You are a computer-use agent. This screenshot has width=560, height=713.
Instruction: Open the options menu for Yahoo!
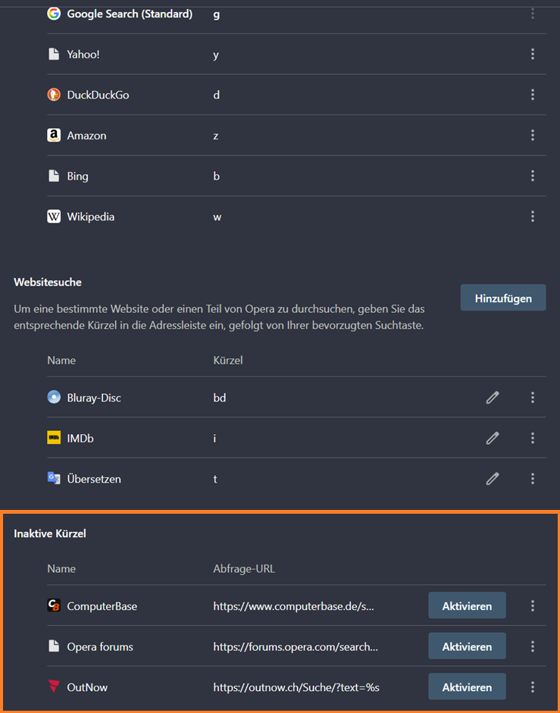(533, 54)
